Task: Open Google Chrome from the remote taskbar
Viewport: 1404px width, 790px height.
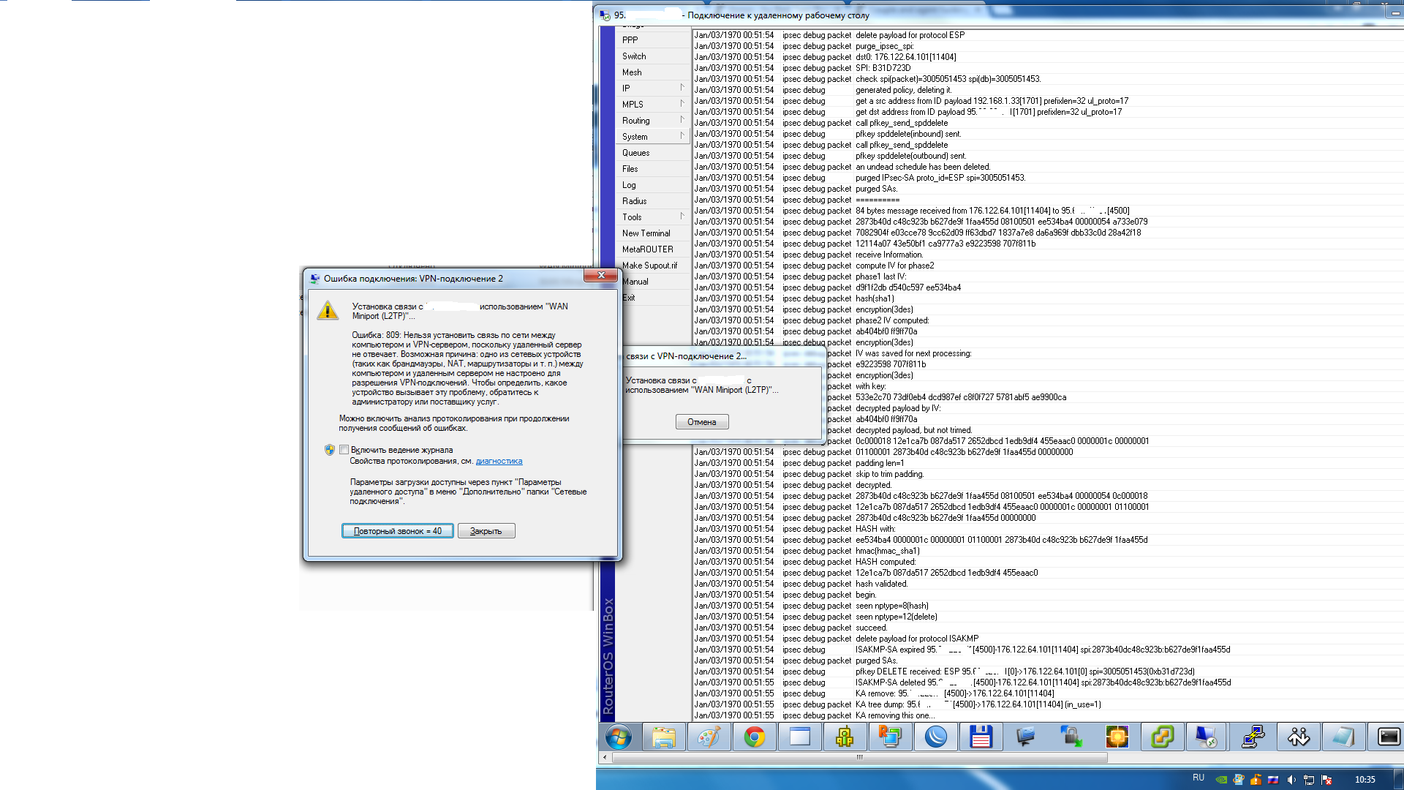Action: 754,737
